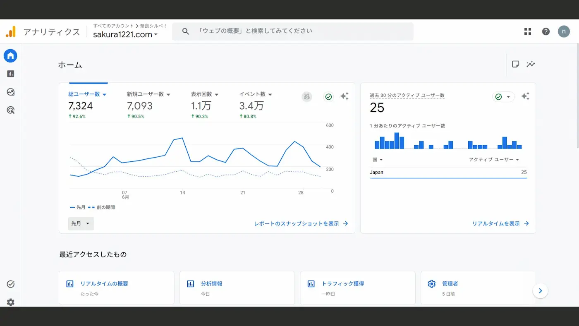This screenshot has height=326, width=579.
Task: Open the setup checkmark icon at sidebar bottom
Action: tap(11, 284)
